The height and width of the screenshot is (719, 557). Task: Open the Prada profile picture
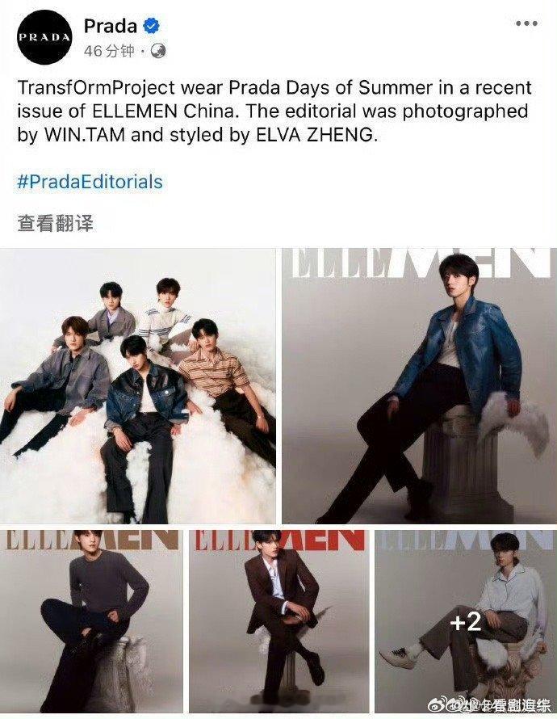[x=45, y=37]
